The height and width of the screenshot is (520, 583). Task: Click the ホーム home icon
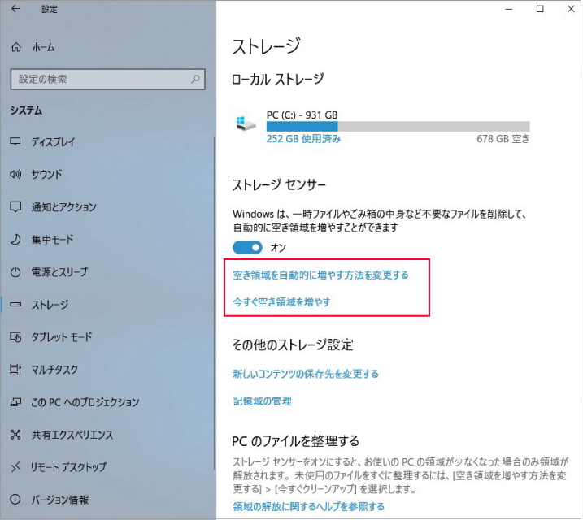15,48
